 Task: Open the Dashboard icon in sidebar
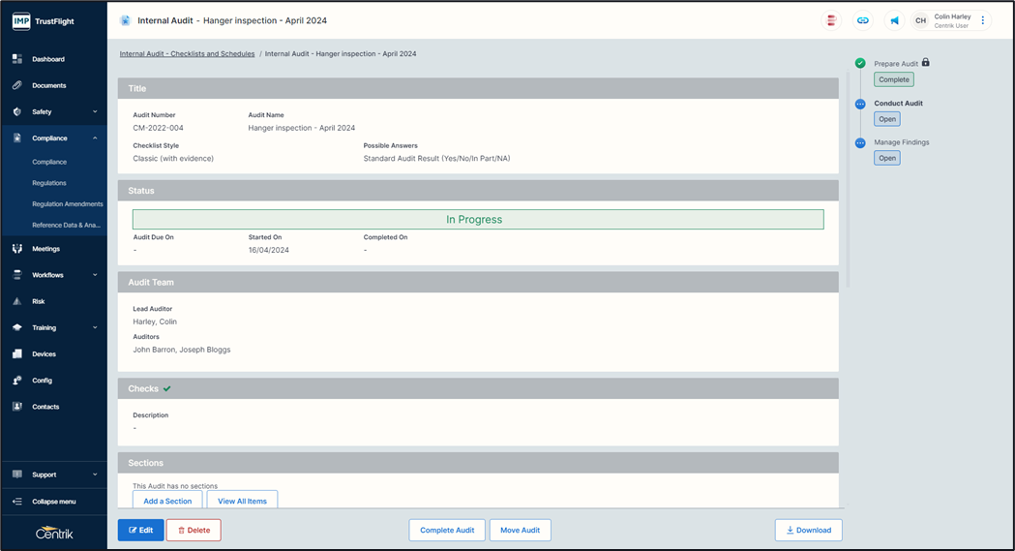coord(17,59)
